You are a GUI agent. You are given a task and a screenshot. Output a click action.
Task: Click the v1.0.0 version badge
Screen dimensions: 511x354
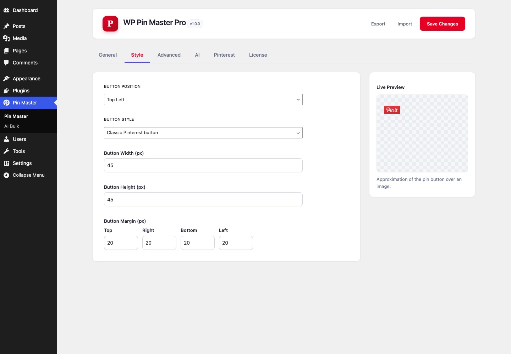tap(195, 24)
